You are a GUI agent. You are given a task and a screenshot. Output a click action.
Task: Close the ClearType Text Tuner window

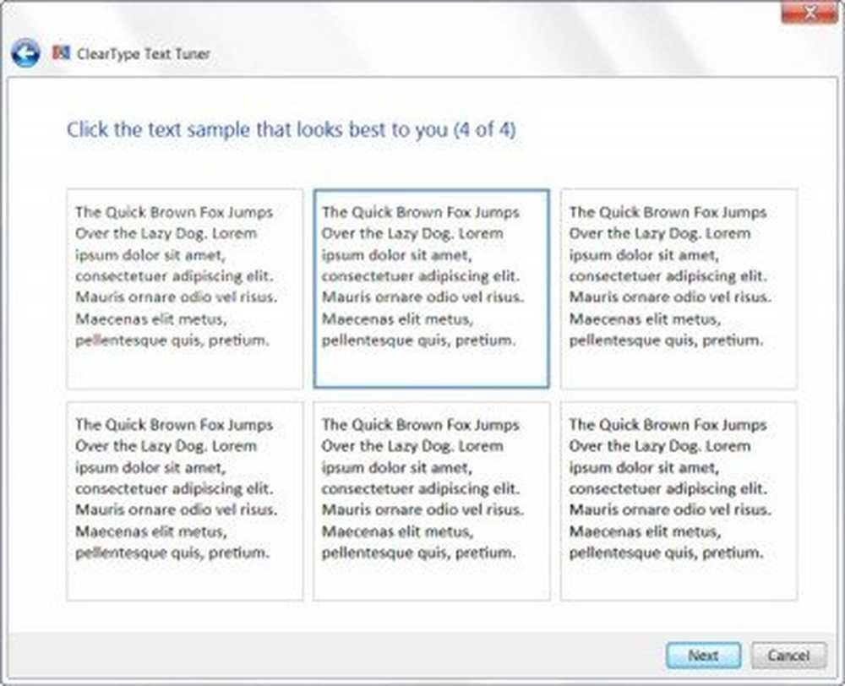(809, 13)
